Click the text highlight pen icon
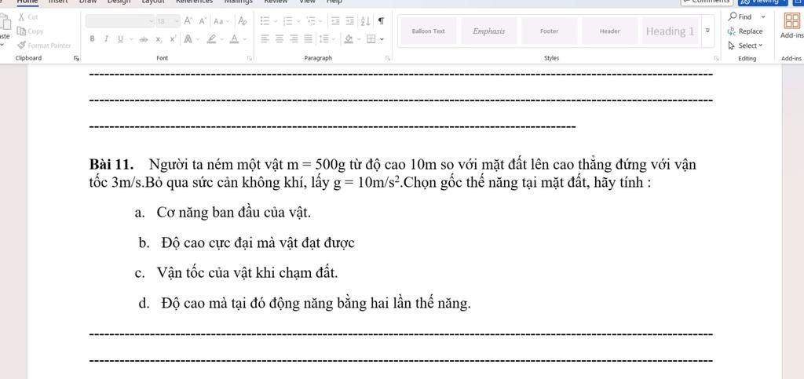The width and height of the screenshot is (804, 379). tap(210, 39)
